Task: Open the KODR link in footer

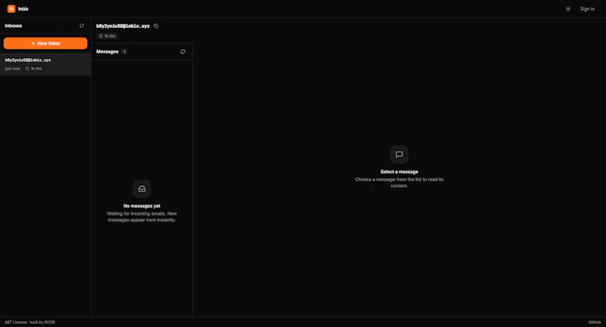Action: (50, 322)
